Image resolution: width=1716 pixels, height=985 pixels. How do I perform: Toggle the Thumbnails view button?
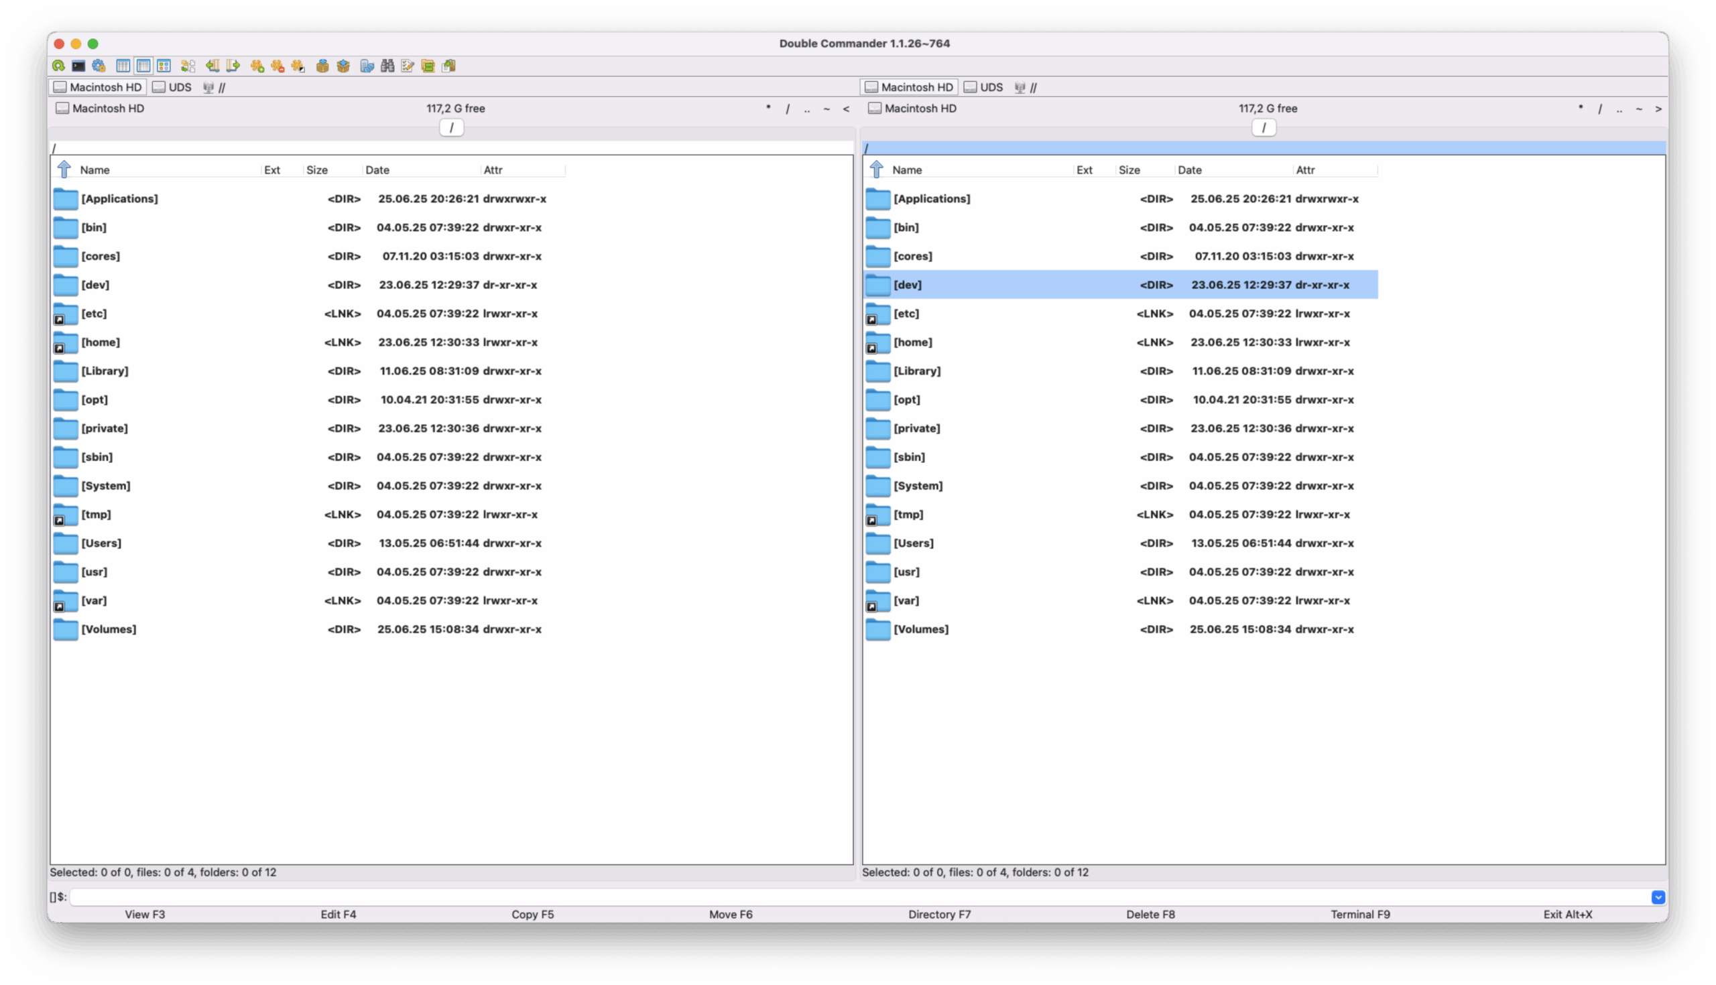click(x=164, y=66)
